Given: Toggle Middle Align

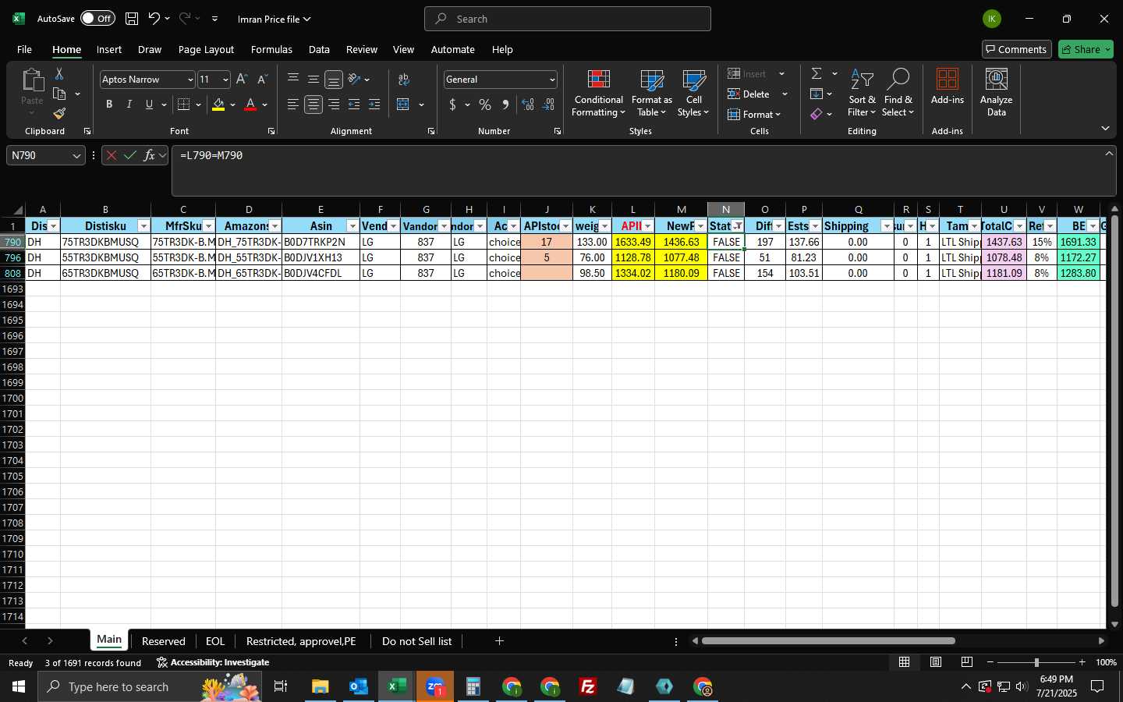Looking at the screenshot, I should [x=314, y=80].
